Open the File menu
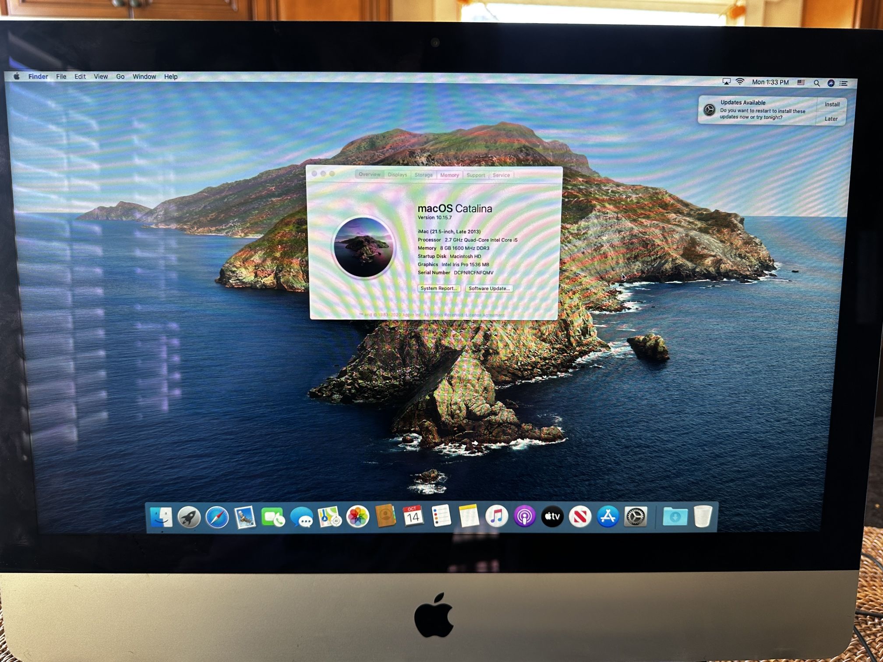 pos(61,76)
